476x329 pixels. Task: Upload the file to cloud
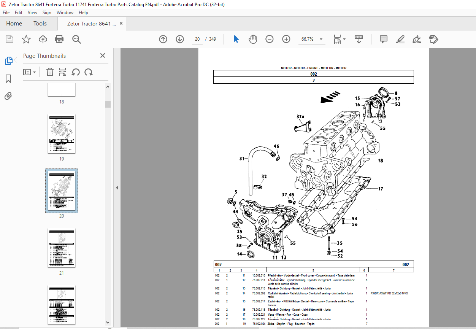pos(43,39)
